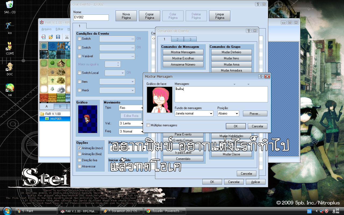Click the Mostrar Escolhas command button

coord(183,58)
